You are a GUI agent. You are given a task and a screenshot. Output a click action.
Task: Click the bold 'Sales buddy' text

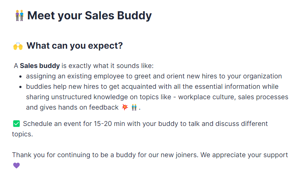pyautogui.click(x=40, y=66)
